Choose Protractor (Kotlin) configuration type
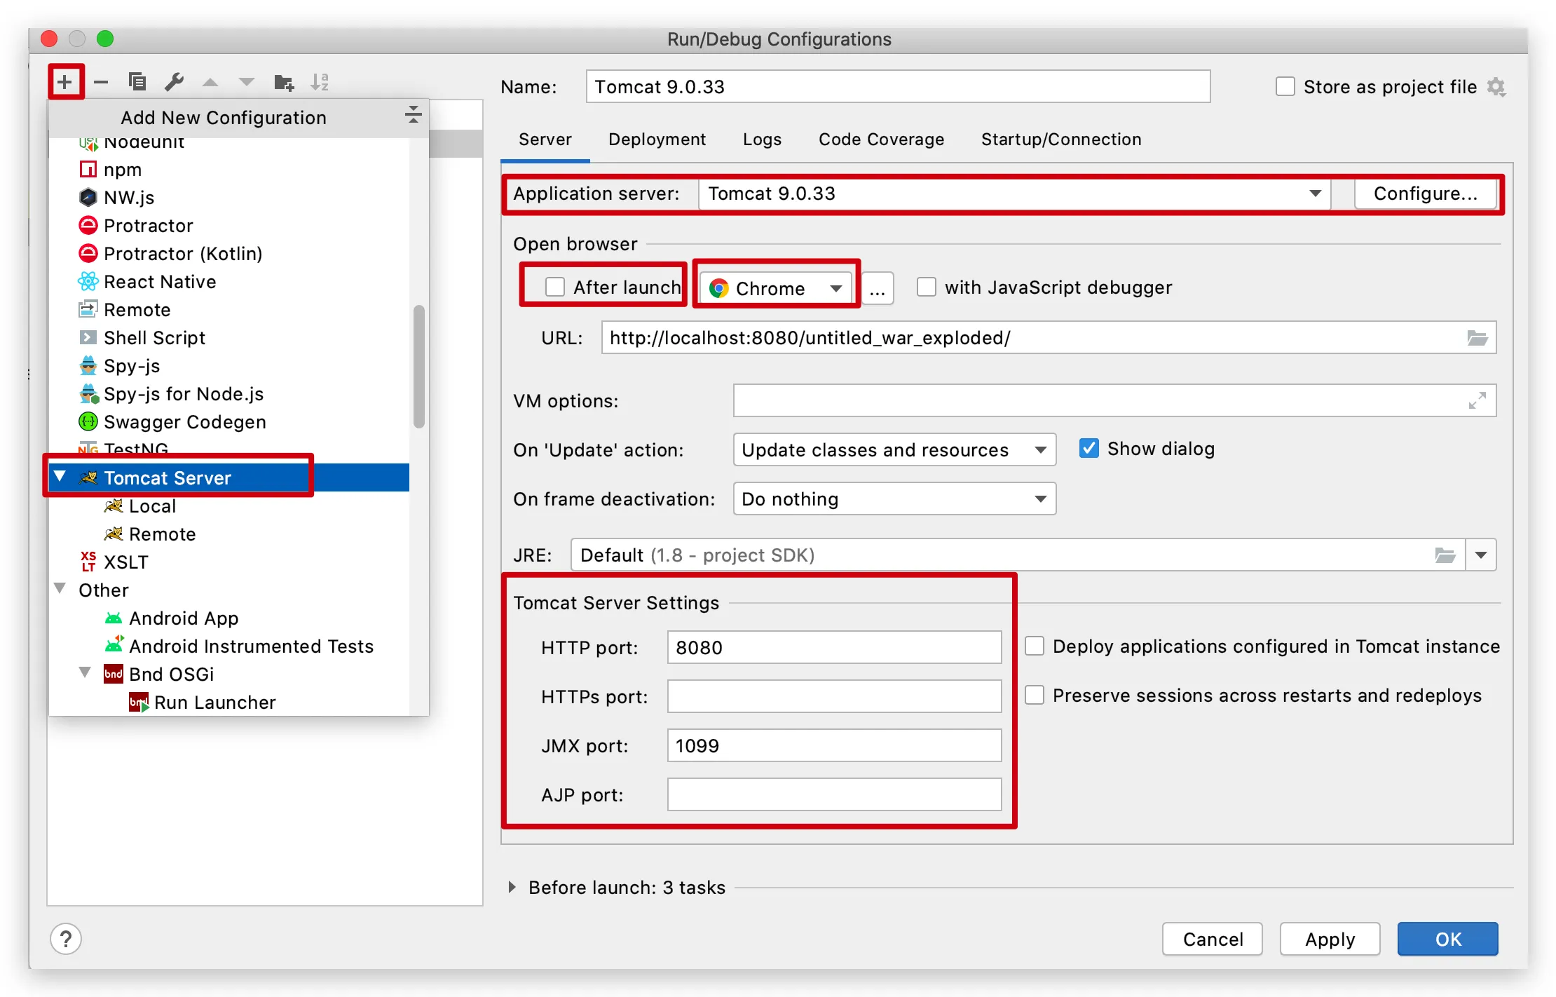 pos(229,254)
